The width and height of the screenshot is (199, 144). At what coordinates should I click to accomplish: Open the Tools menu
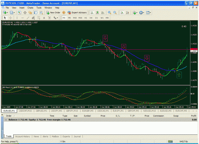39,8
